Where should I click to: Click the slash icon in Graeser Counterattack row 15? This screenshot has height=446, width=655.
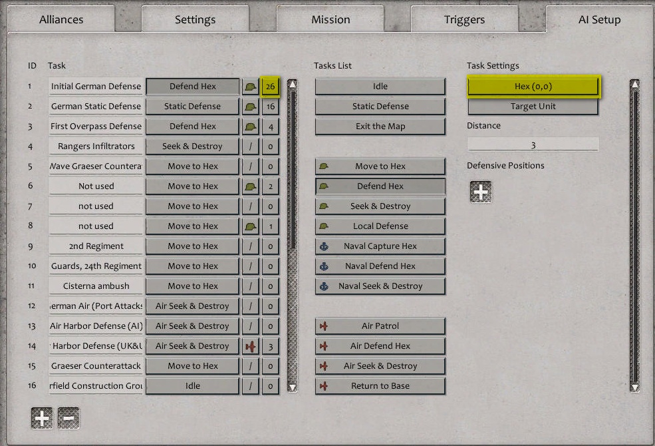[x=250, y=366]
